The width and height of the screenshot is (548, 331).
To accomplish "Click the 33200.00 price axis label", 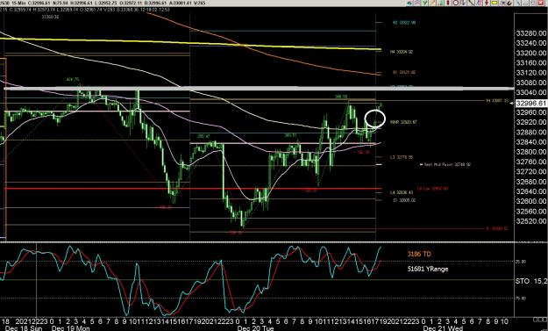I will [x=530, y=54].
